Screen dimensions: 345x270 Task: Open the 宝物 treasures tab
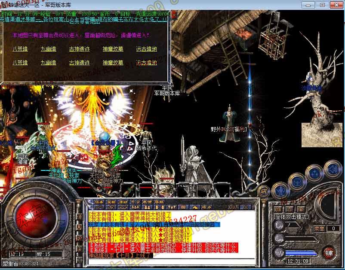point(111,202)
